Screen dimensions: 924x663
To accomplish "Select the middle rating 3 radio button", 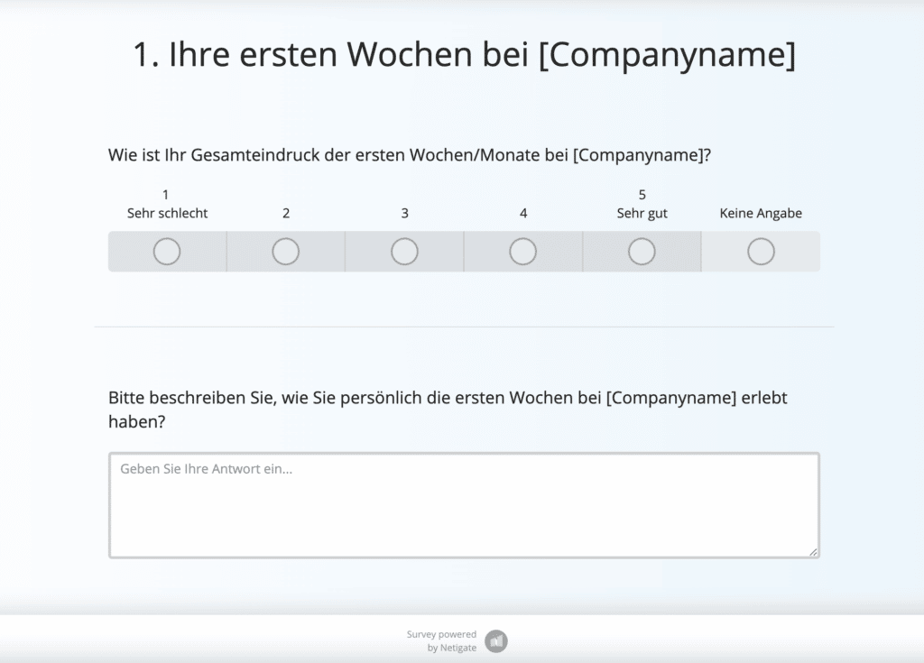I will pyautogui.click(x=404, y=252).
